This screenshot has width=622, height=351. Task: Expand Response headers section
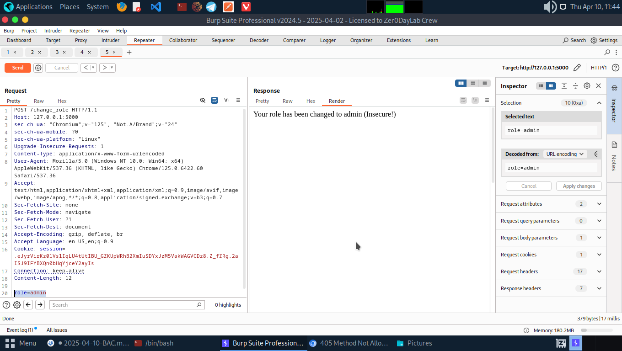[x=599, y=288]
